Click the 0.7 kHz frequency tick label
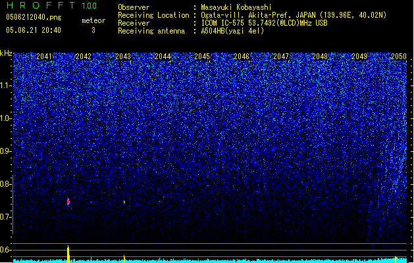The height and width of the screenshot is (263, 414). pos(6,217)
